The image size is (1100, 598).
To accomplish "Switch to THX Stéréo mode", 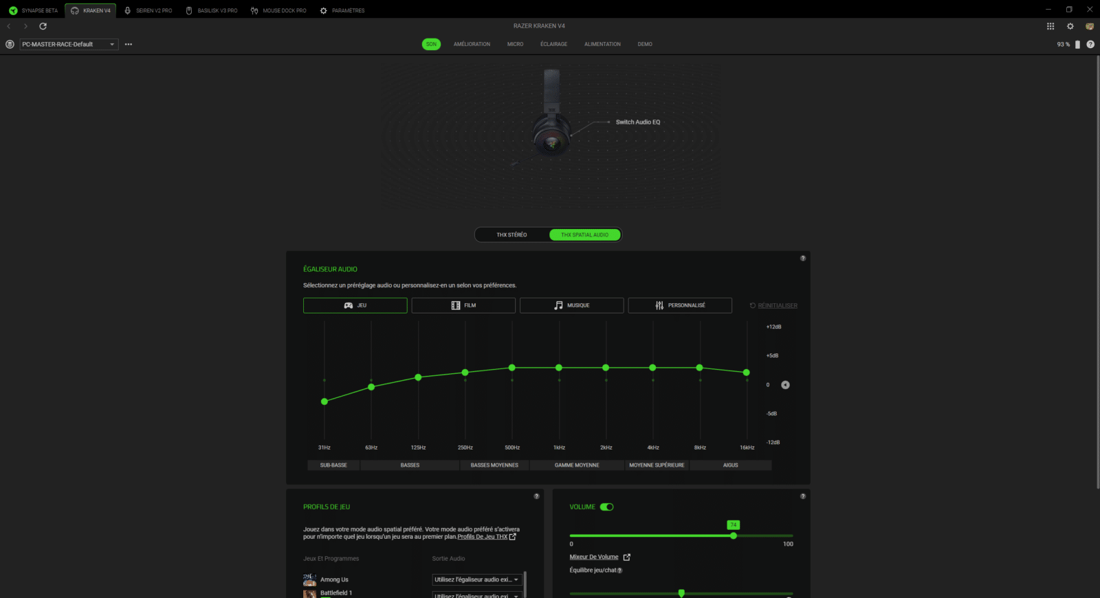I will [x=511, y=235].
